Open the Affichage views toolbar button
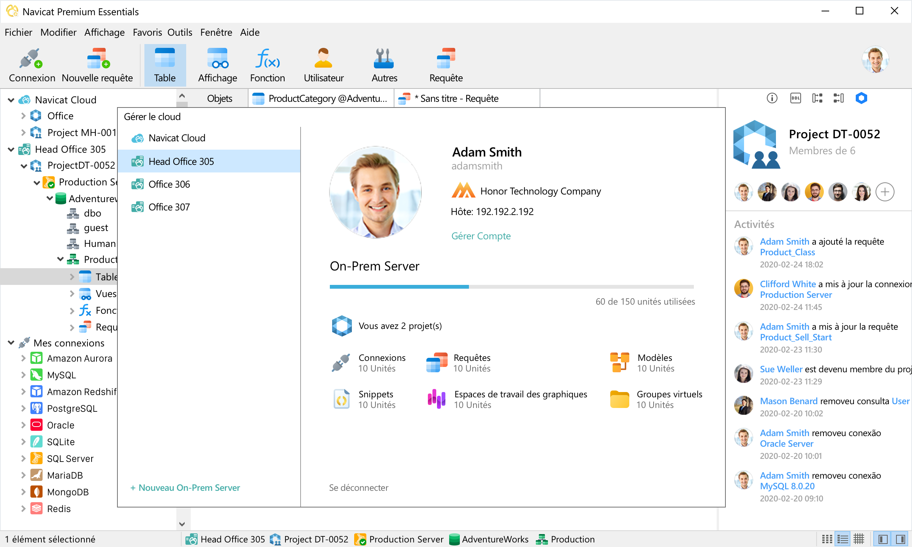The image size is (912, 547). (217, 65)
